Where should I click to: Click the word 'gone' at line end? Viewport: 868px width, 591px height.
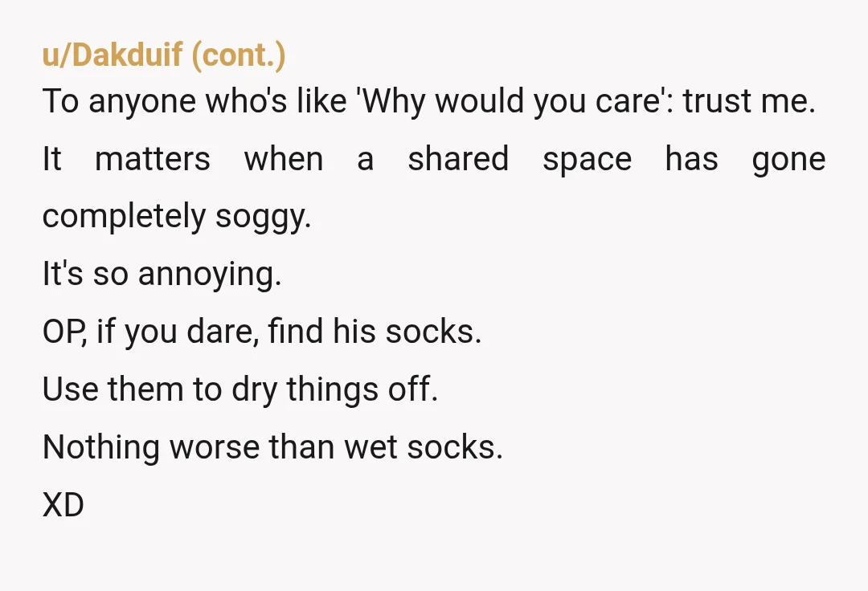tap(789, 161)
